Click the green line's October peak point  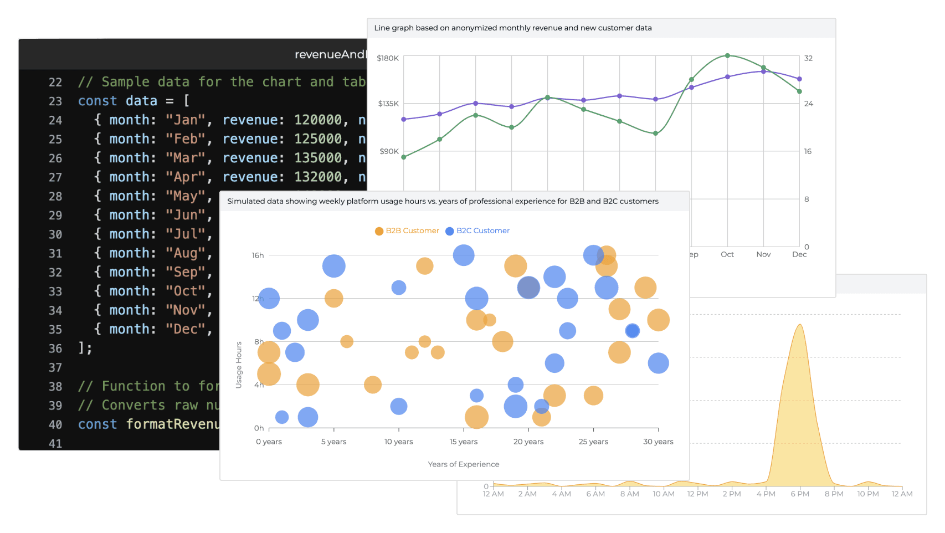(x=727, y=55)
